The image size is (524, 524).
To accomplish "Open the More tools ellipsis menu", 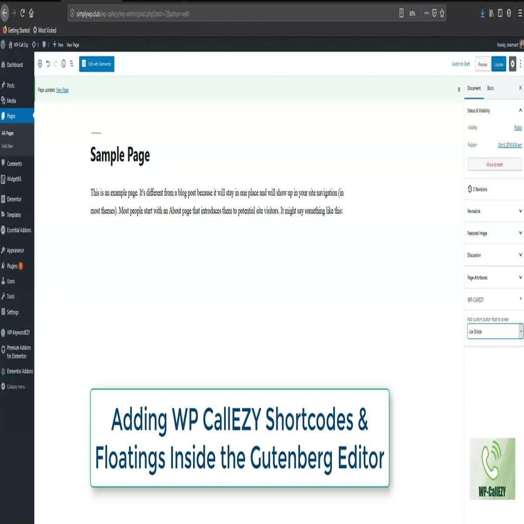I will (x=521, y=64).
